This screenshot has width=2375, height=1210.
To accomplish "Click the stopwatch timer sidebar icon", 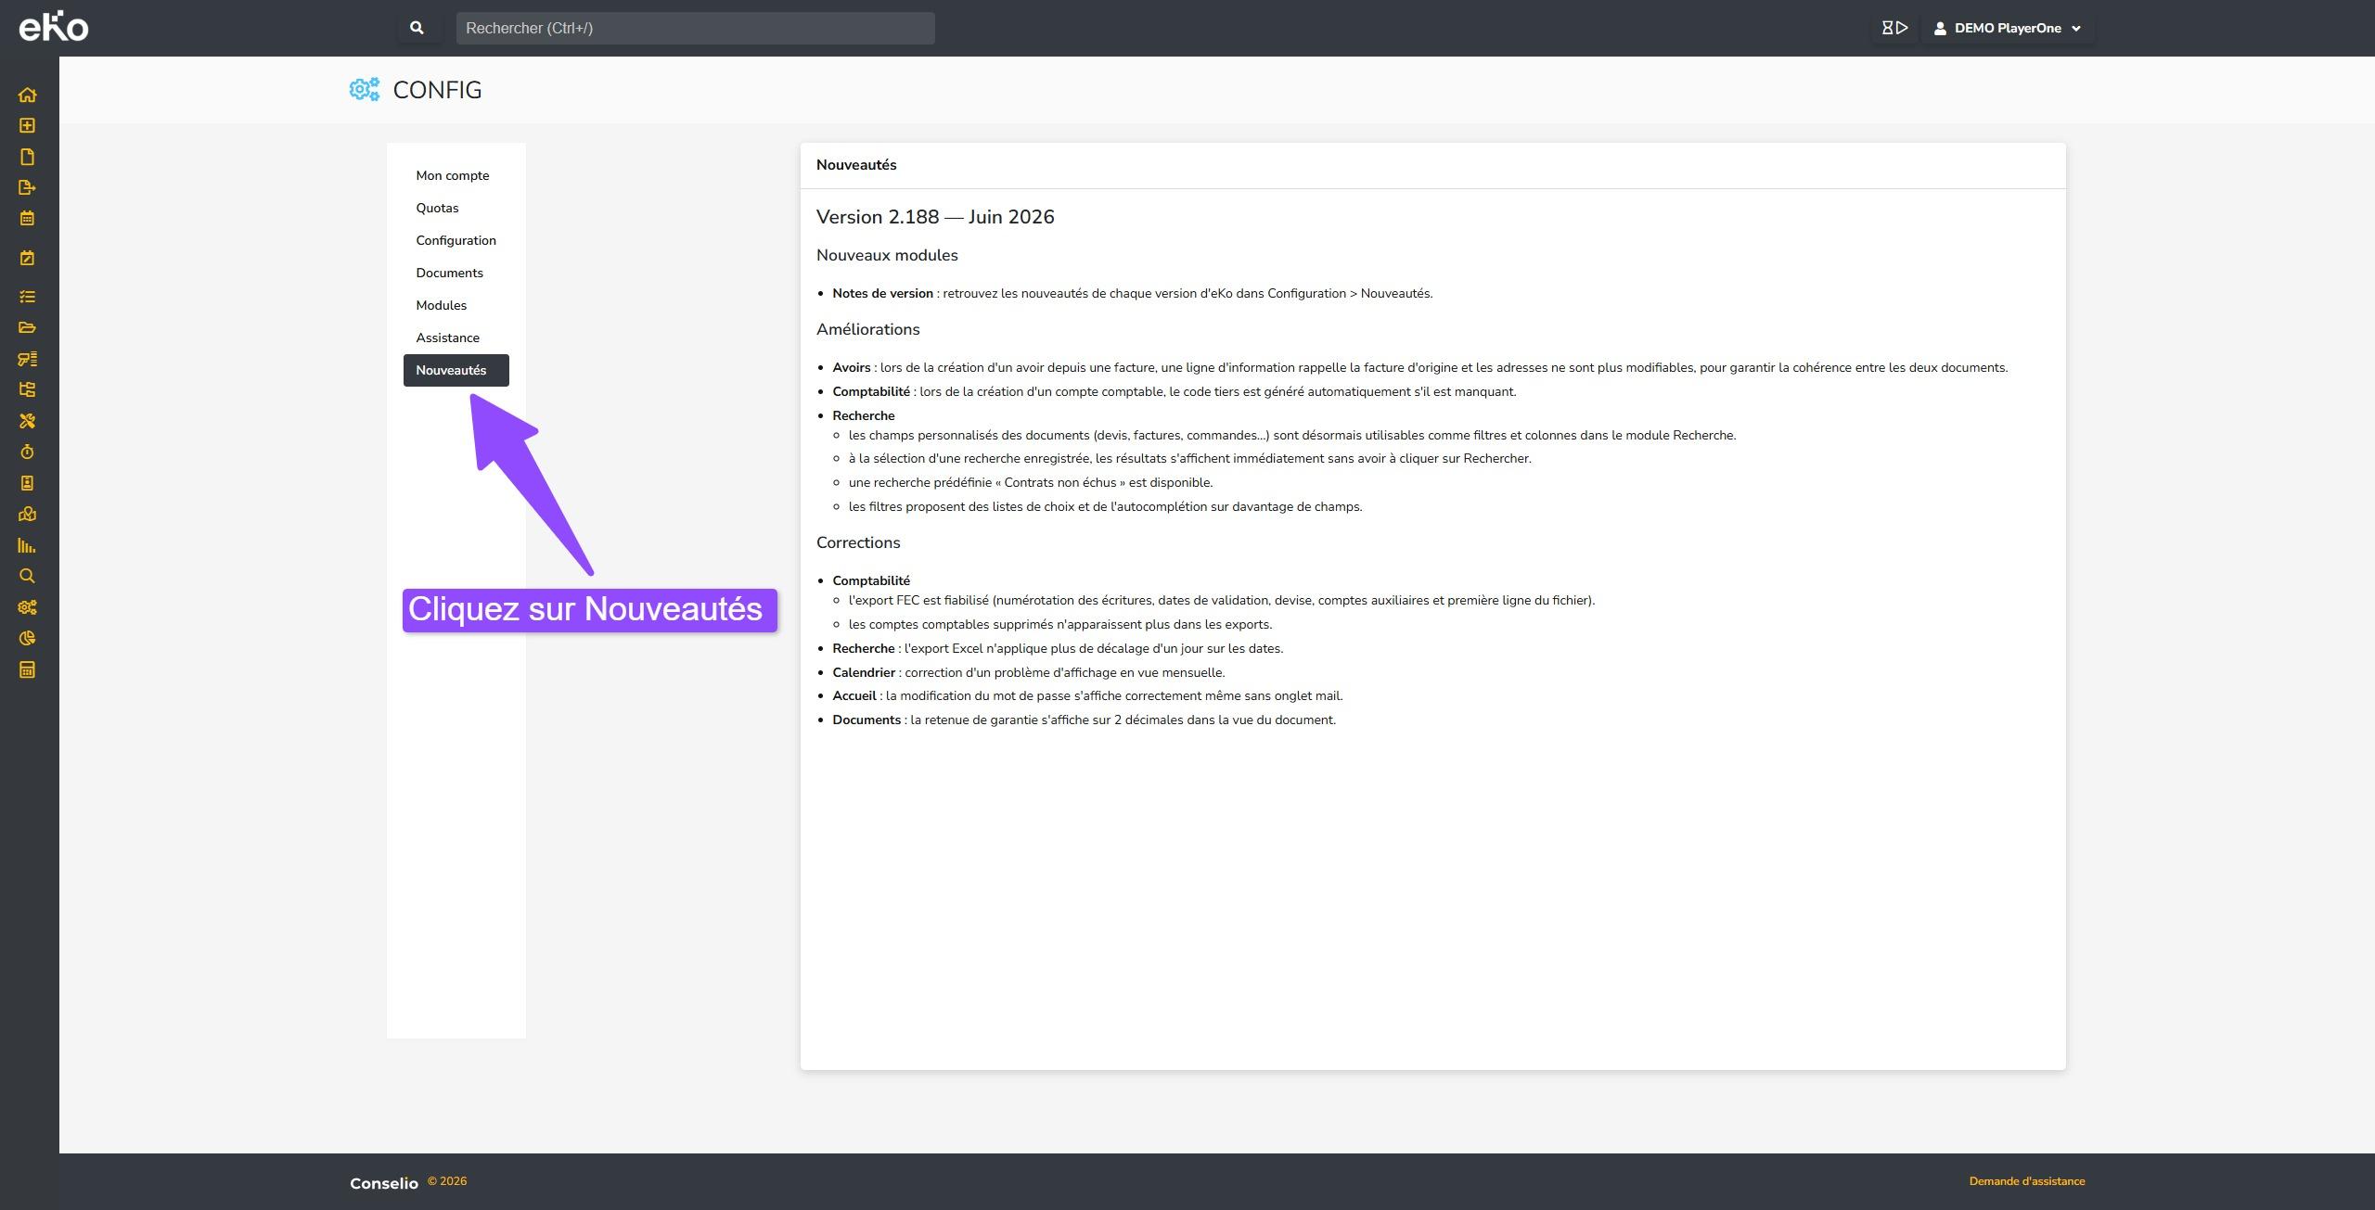I will coord(27,452).
